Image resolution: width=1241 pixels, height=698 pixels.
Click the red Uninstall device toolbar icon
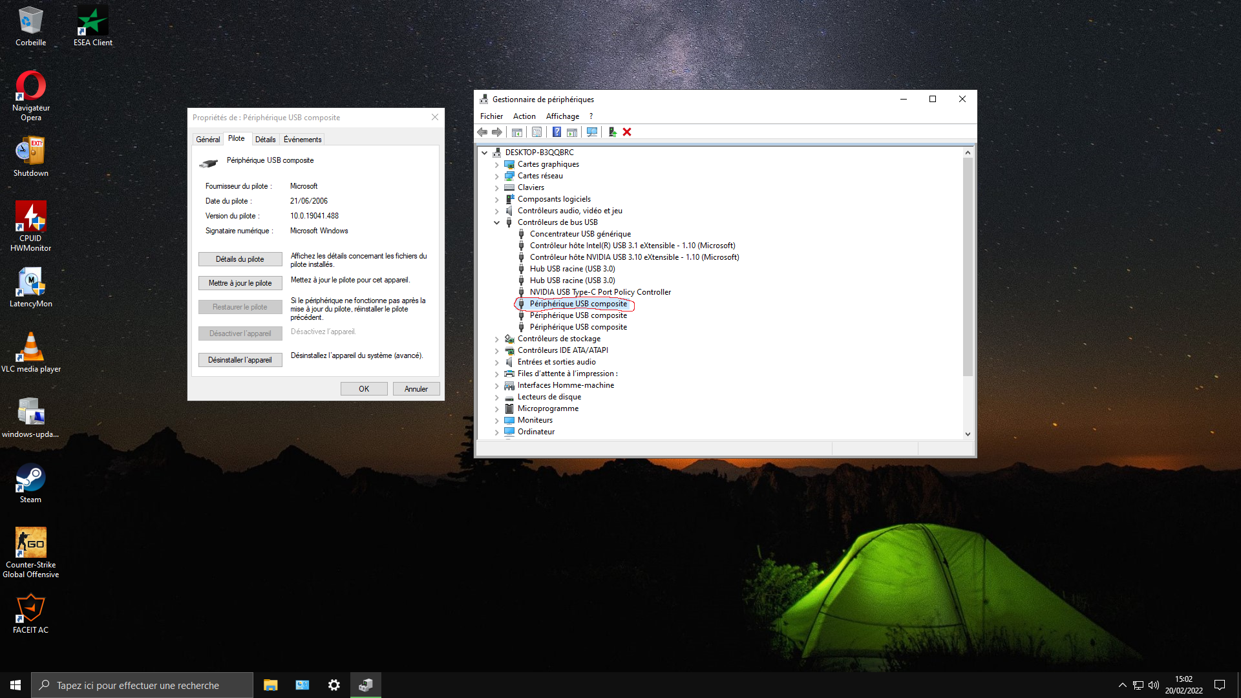coord(626,132)
